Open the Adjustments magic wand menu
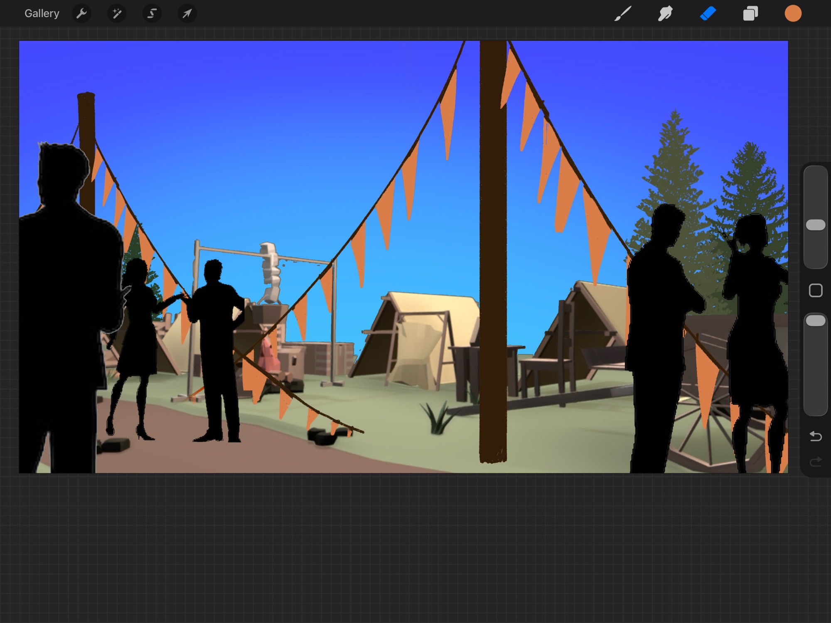Screen dimensions: 831x623 117,14
